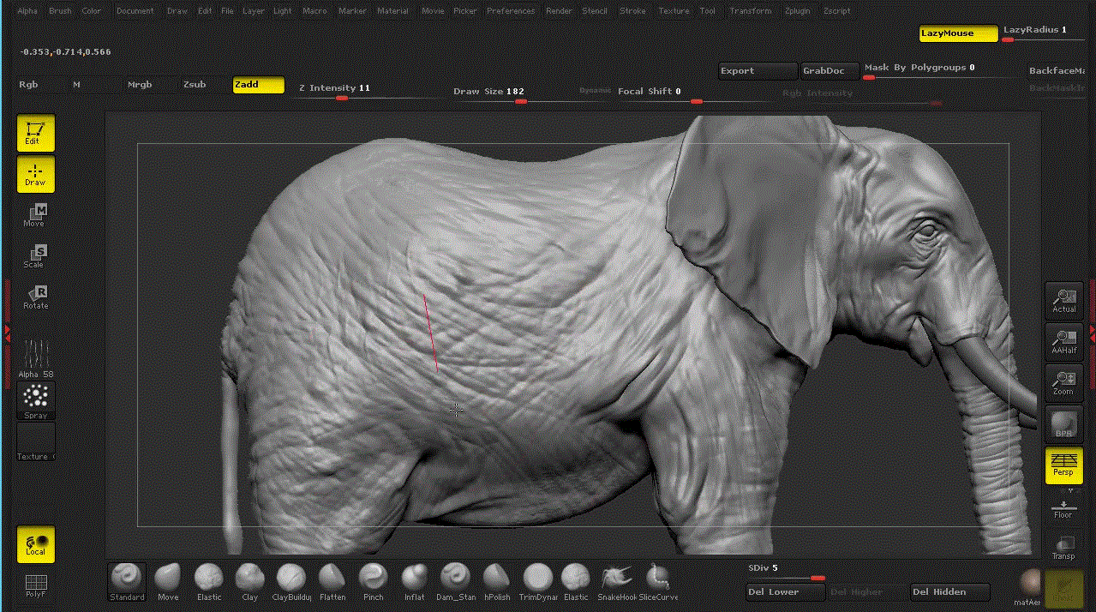Screen dimensions: 1096x612
Task: Select the Scale transform tool
Action: (35, 256)
